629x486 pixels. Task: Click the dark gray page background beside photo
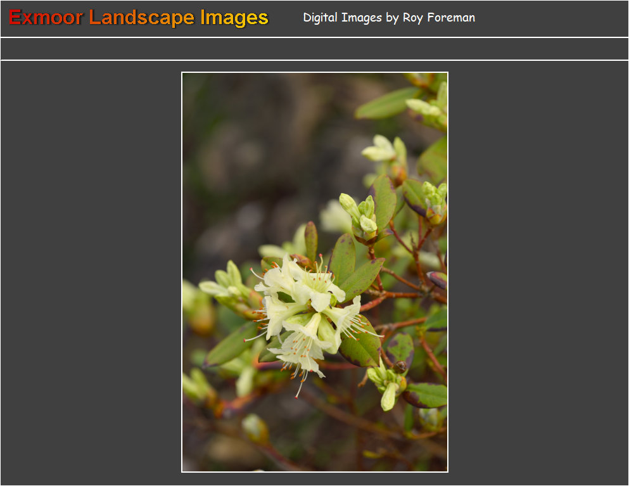pyautogui.click(x=89, y=272)
